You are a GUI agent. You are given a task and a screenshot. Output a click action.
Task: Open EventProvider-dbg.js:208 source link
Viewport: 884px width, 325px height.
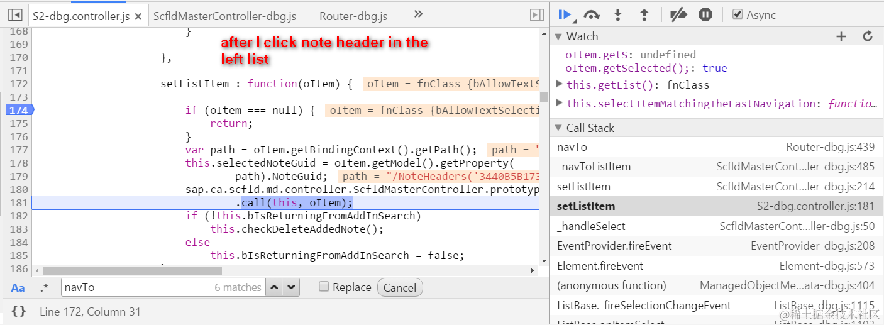[813, 246]
